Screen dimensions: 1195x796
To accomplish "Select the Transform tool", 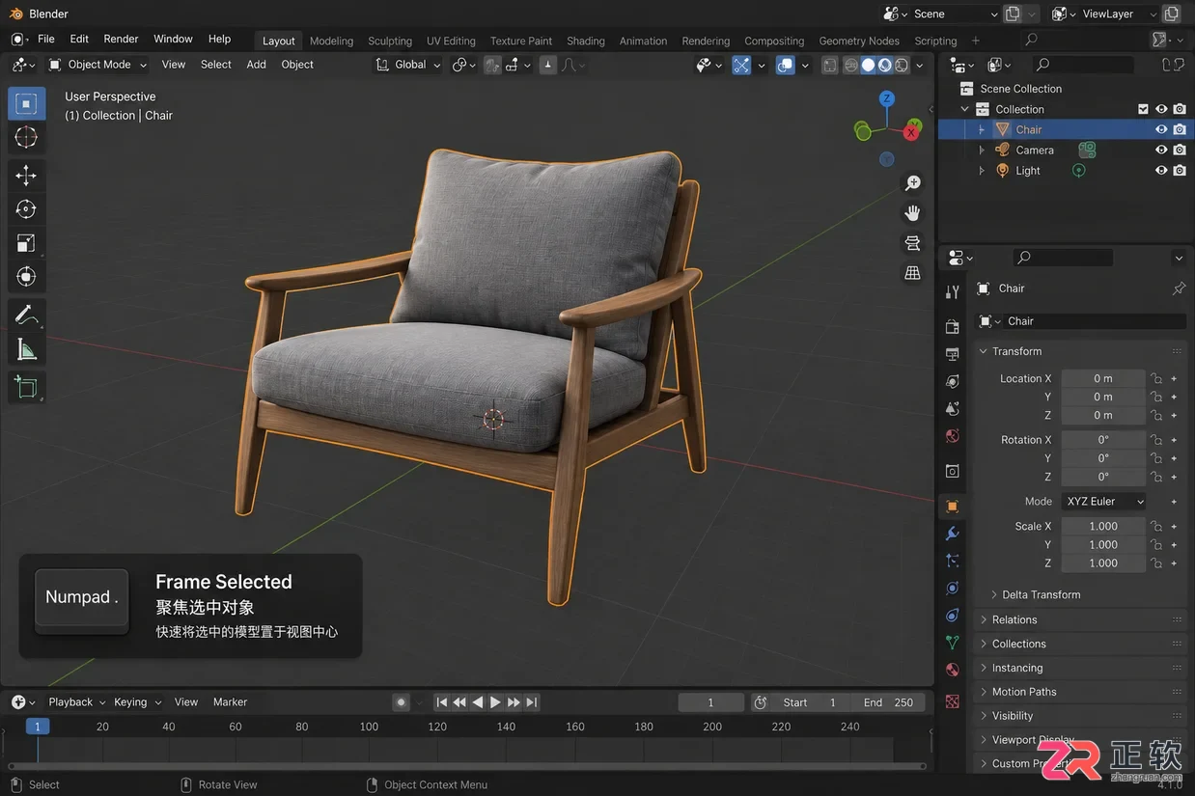I will (x=26, y=276).
